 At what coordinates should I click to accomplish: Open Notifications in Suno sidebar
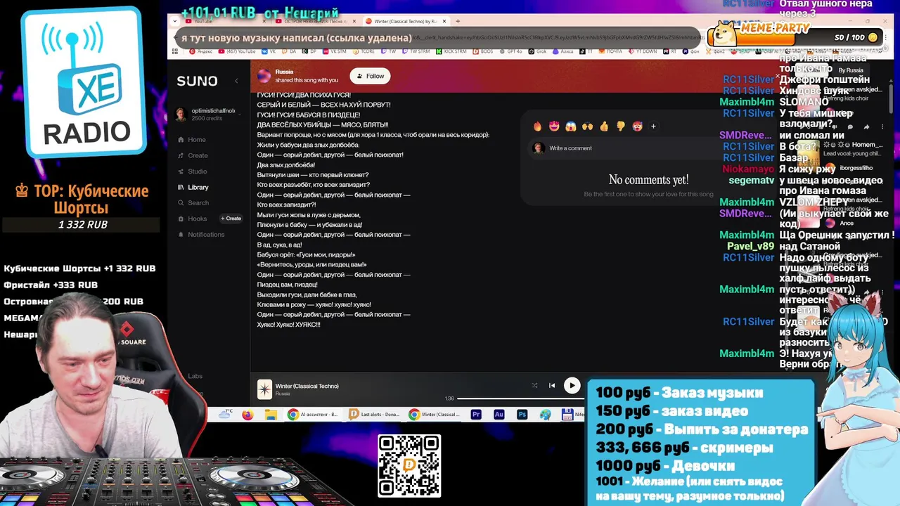[200, 235]
